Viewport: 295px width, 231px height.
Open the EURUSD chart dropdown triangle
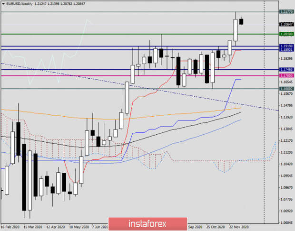tap(3, 3)
